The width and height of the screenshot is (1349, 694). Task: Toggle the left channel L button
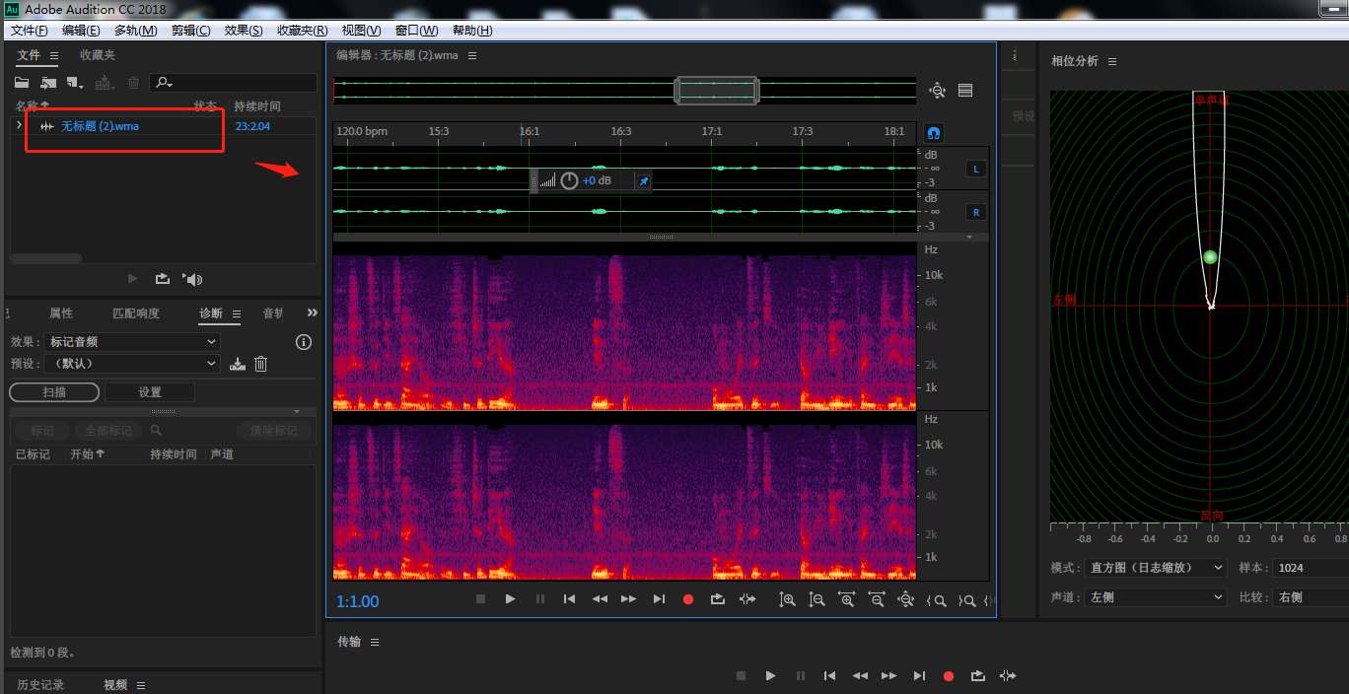(x=976, y=169)
